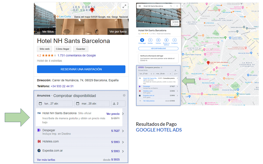Viewport: 263px width, 164px height.
Task: Click the Compartir share icon
Action: [x=174, y=40]
